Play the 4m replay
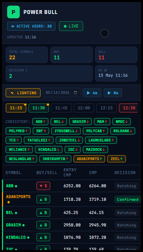 [x=92, y=93]
